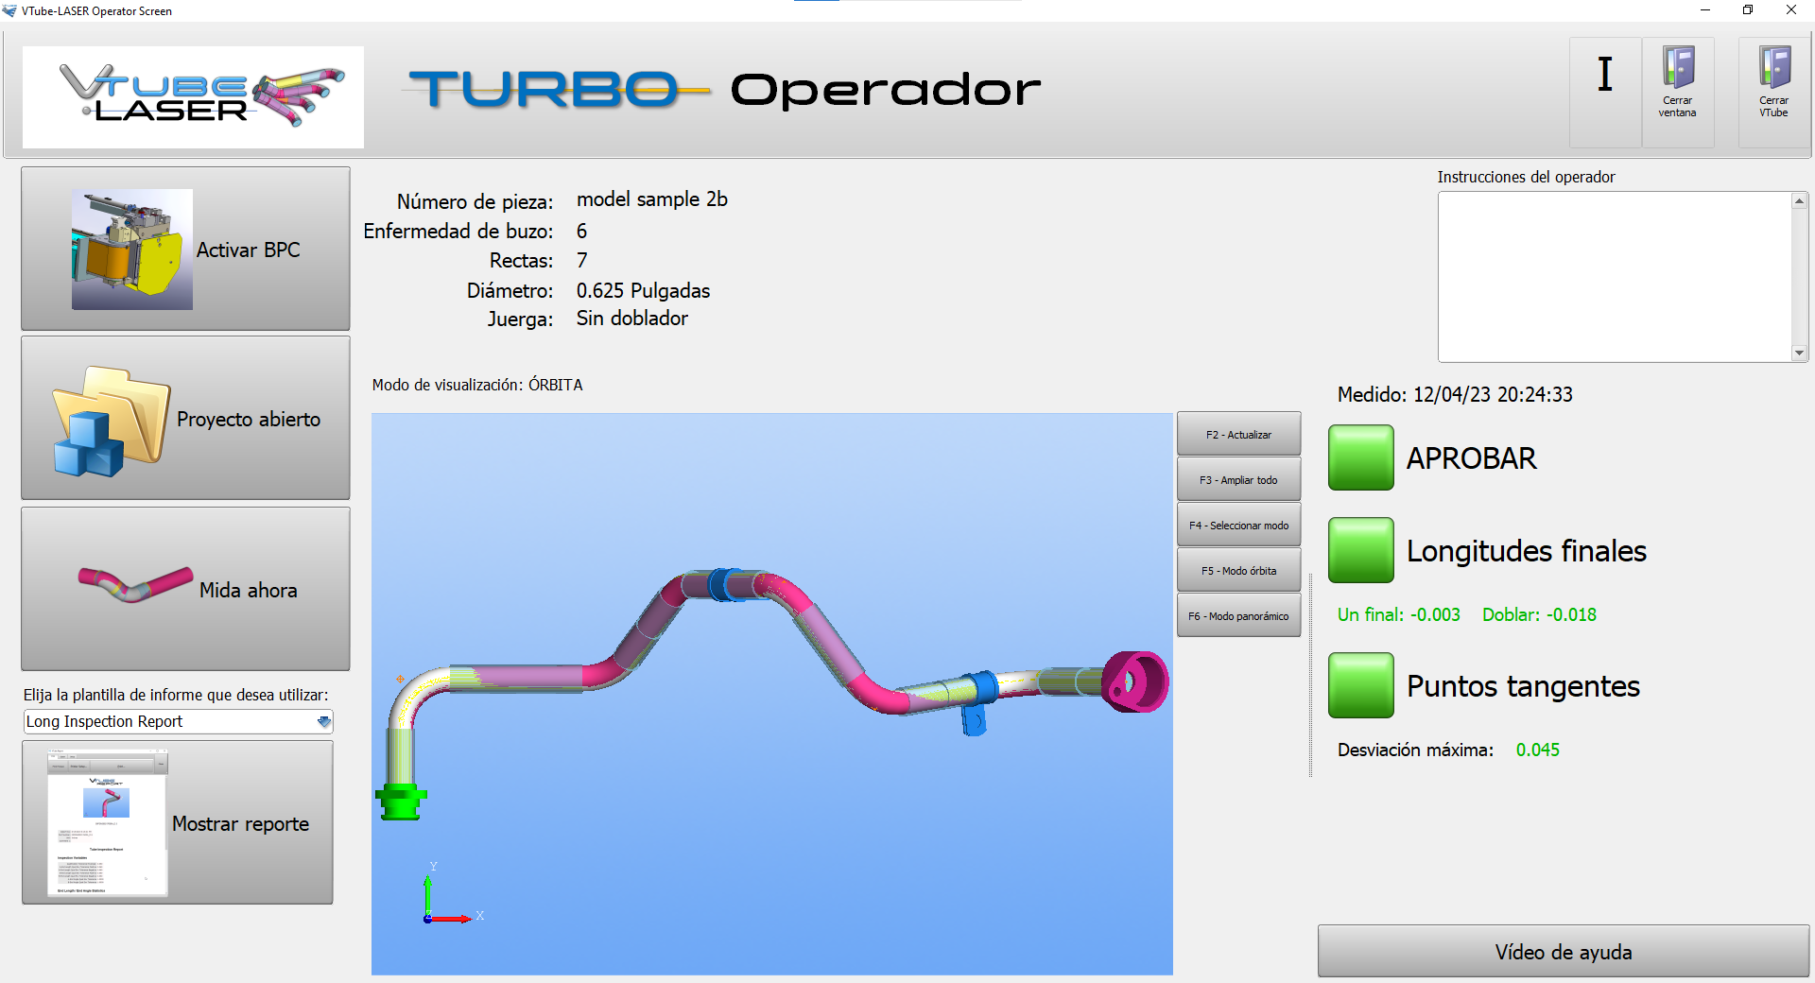
Task: Minimize the VTube-LASER Operator Screen window
Action: 1705,10
